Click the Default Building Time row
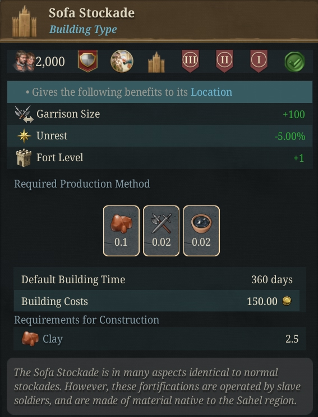 160,279
